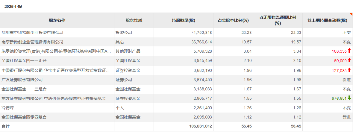Select shareholder 深圳市中科招商创业投资有限公司
The image size is (353, 132).
[32, 33]
